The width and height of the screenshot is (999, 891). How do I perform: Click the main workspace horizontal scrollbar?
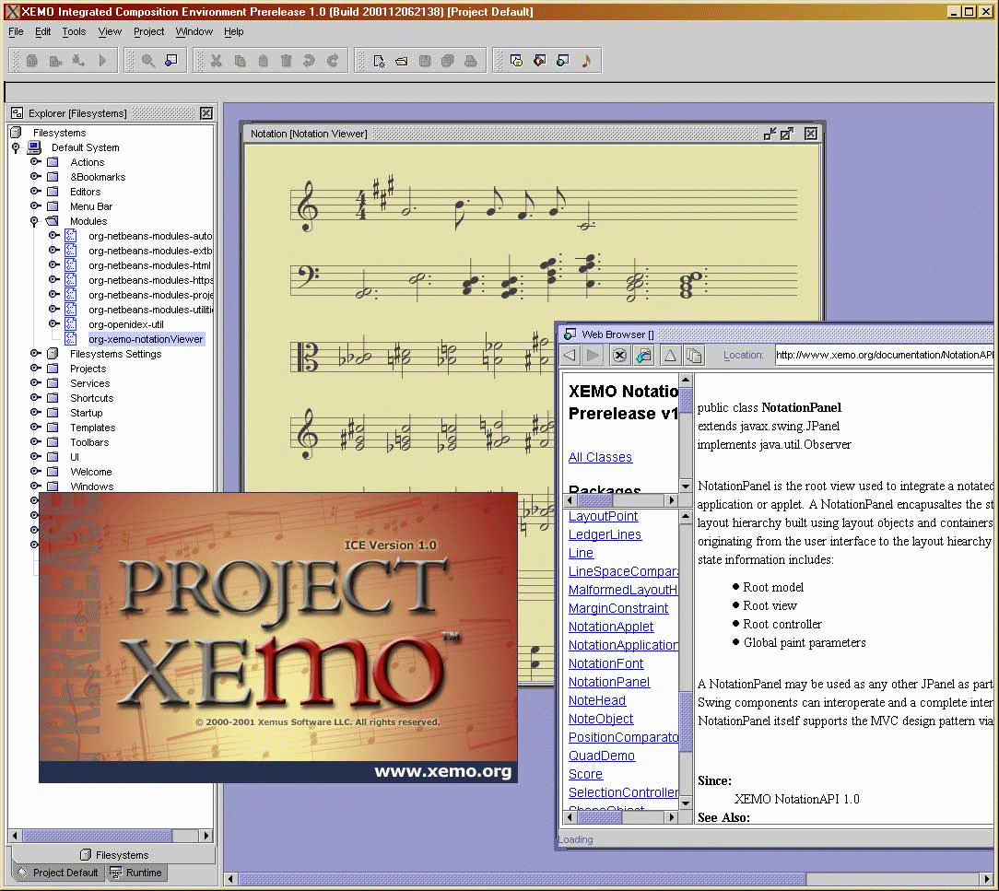pos(608,880)
